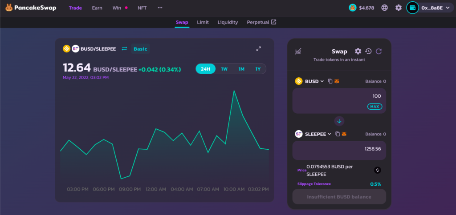Click the 12.64 price value

tap(77, 68)
